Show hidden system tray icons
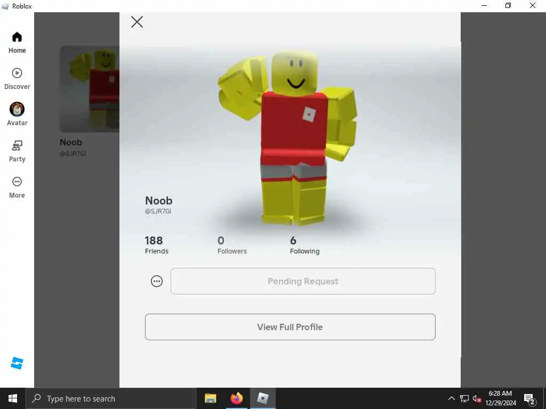The image size is (546, 409). [451, 398]
